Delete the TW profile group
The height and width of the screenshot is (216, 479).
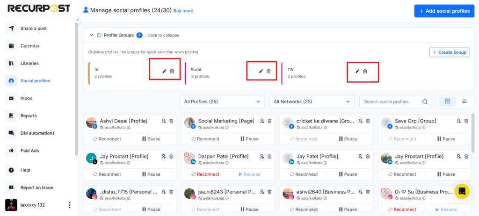365,71
